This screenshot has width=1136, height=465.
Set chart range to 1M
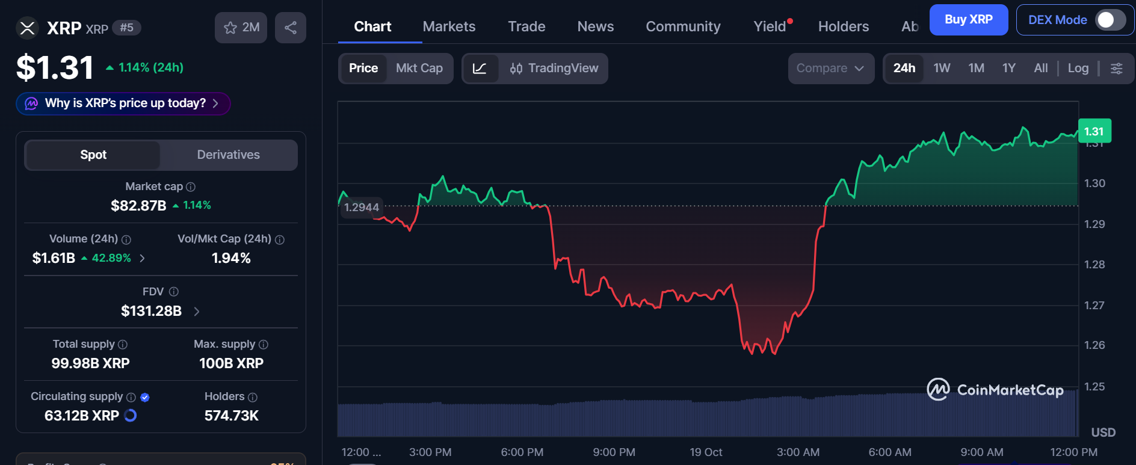(x=977, y=69)
